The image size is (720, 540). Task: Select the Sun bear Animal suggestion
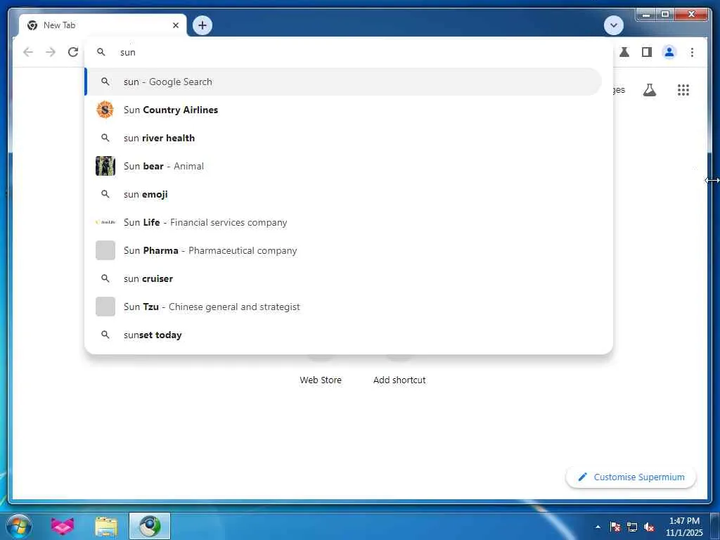tap(343, 166)
